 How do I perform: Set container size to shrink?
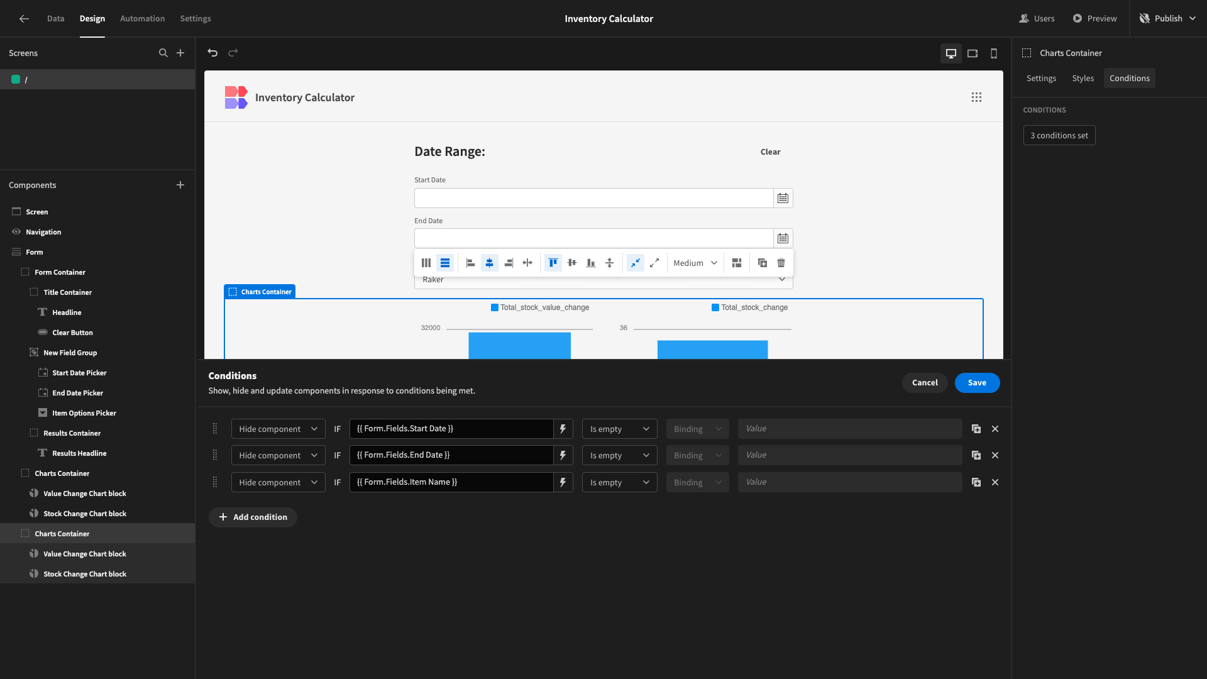click(x=636, y=263)
